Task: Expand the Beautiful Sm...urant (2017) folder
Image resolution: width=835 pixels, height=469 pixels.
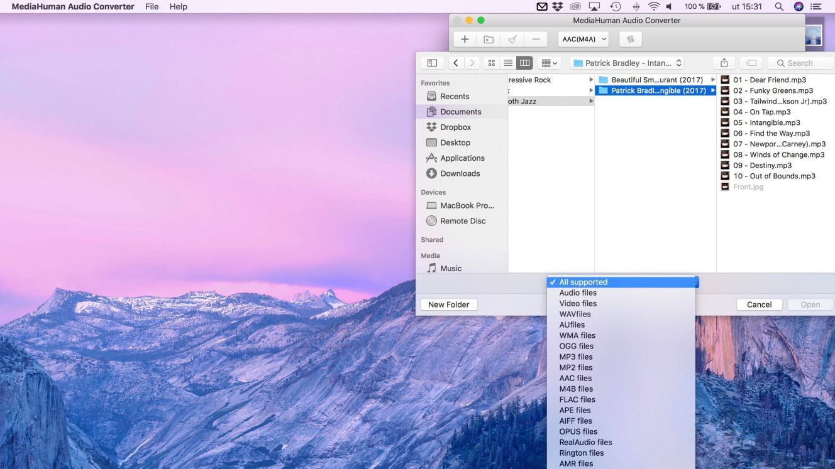Action: pyautogui.click(x=713, y=80)
